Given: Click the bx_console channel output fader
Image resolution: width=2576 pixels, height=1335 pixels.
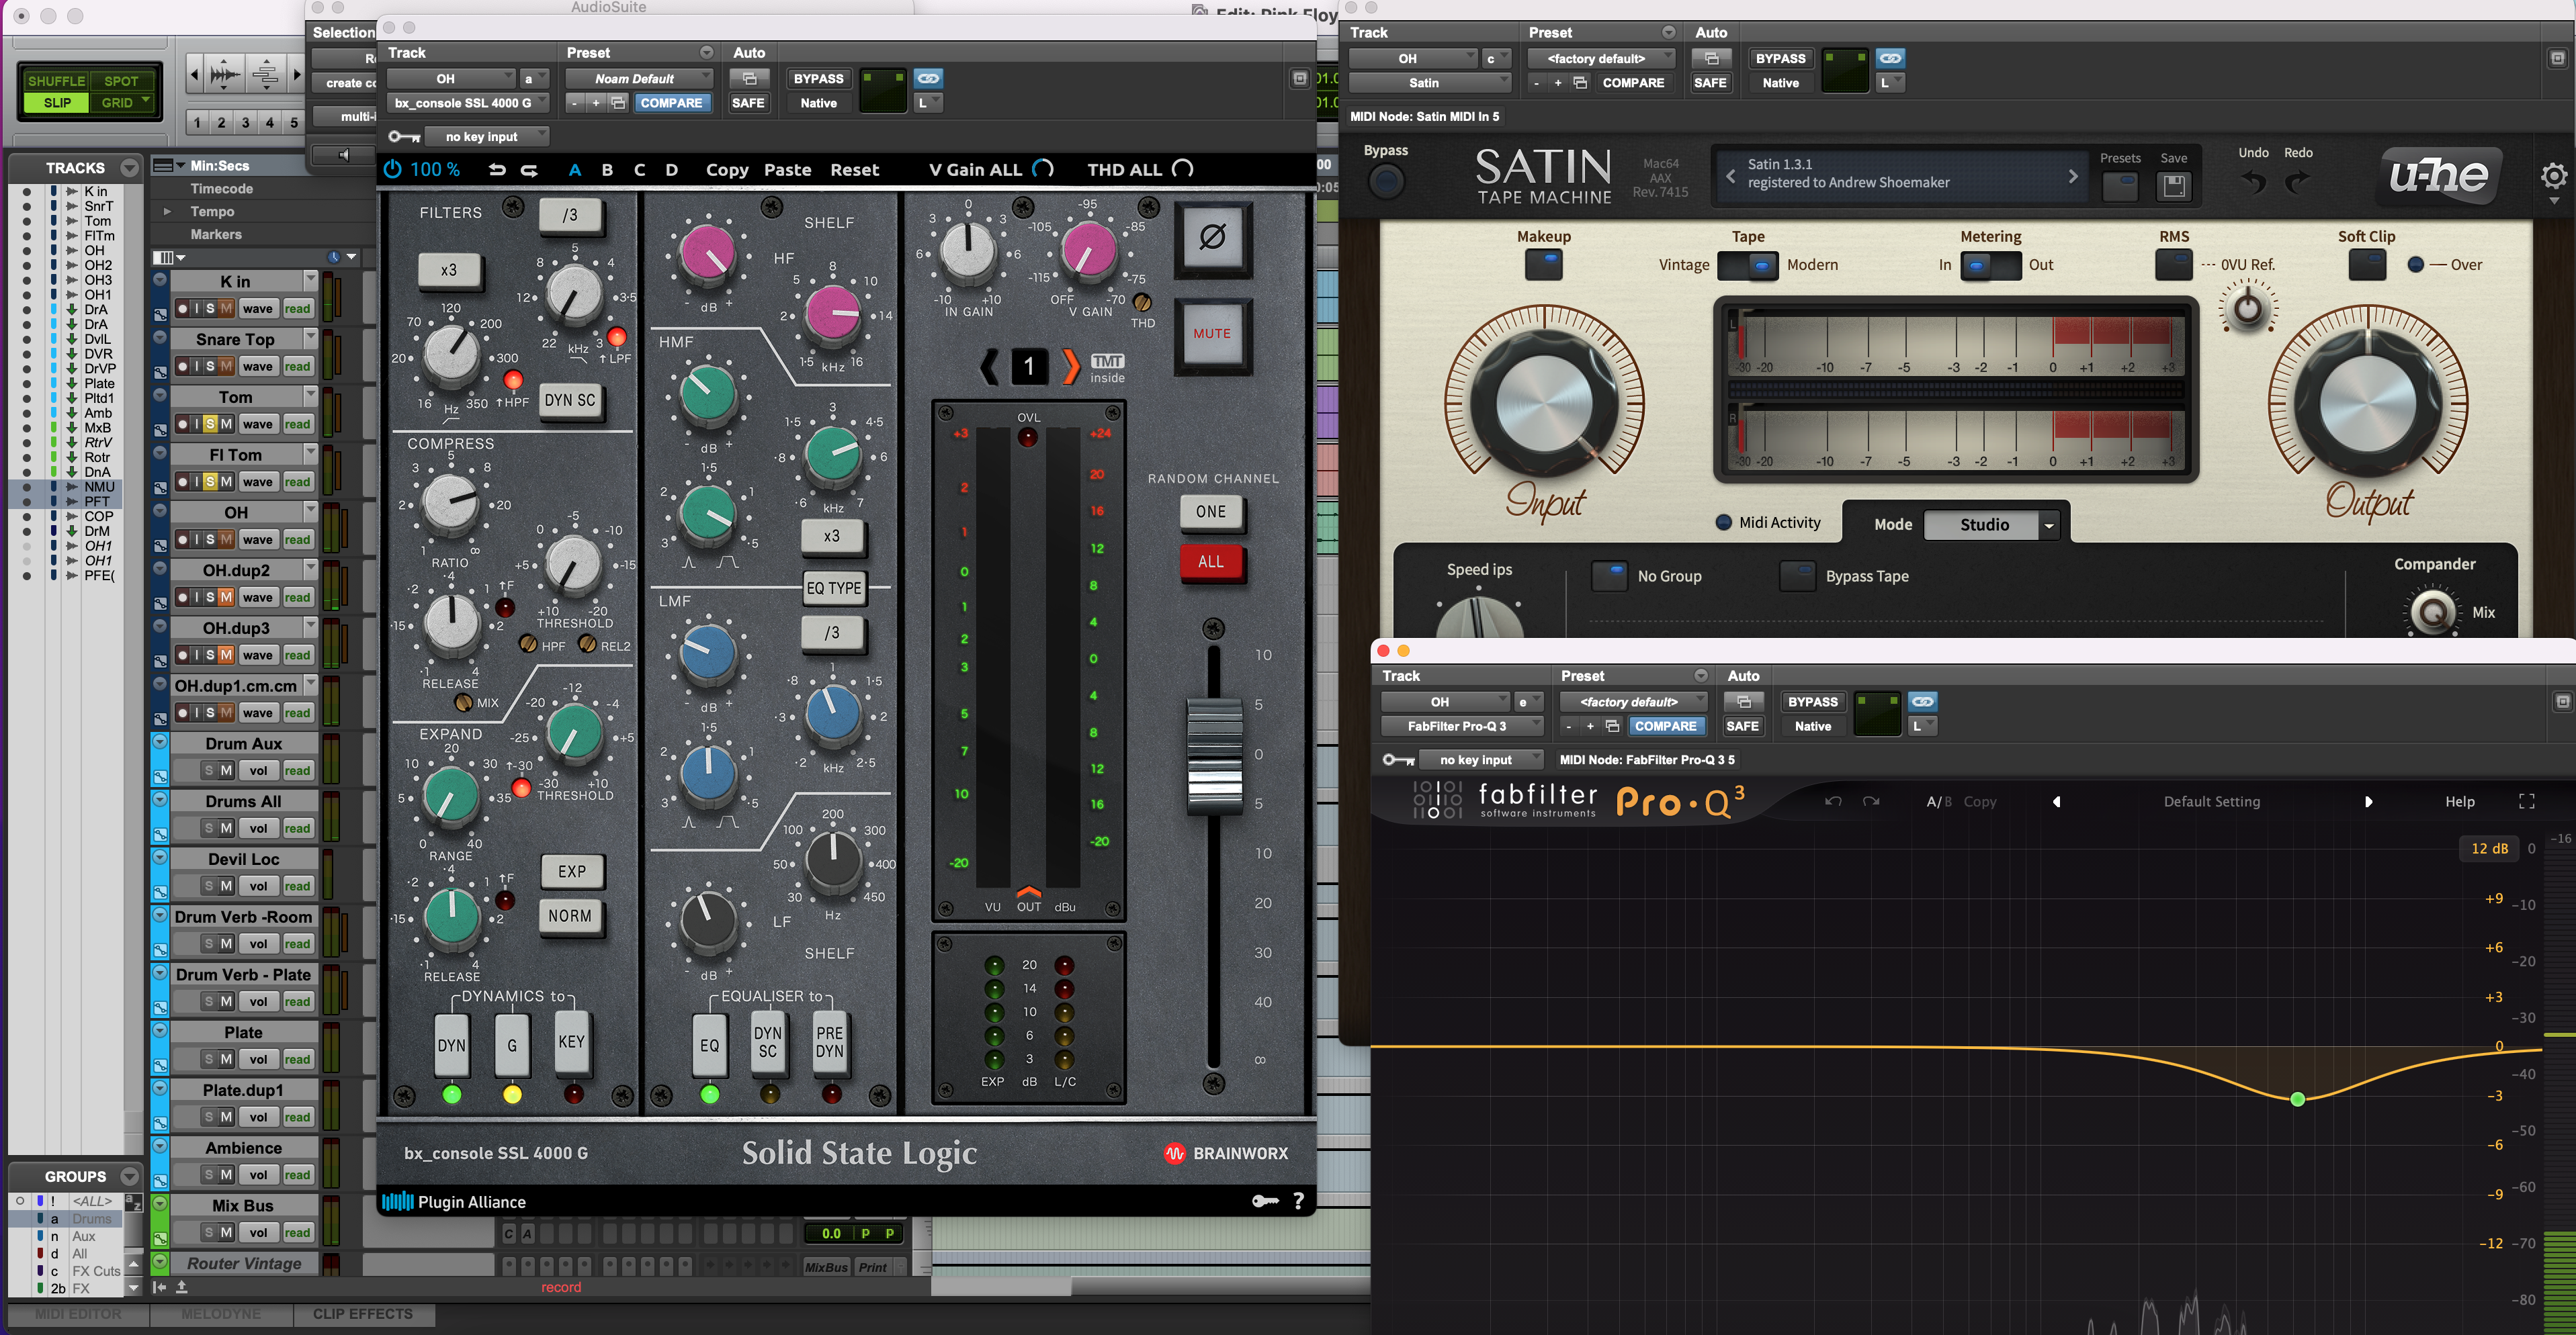Looking at the screenshot, I should coord(1214,756).
